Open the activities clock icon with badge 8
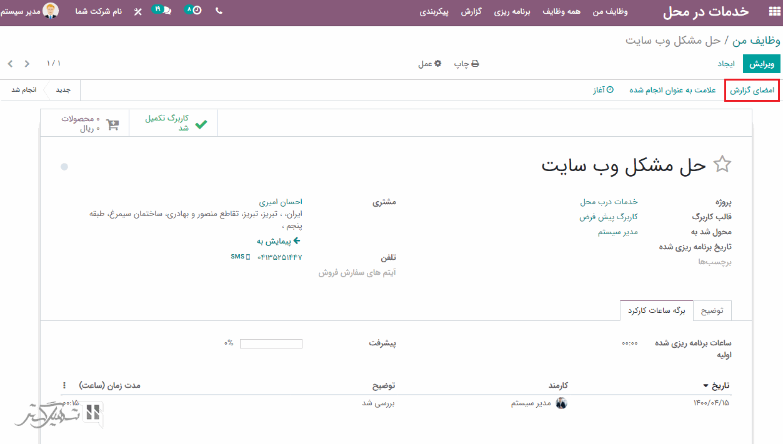 (x=197, y=11)
